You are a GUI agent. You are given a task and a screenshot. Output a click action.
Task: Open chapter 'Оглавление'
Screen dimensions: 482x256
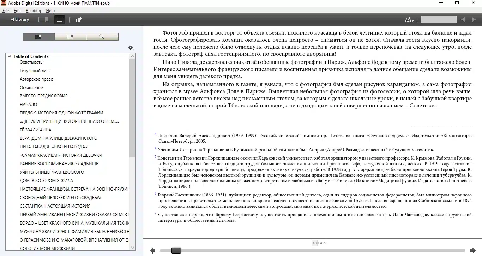tap(31, 88)
